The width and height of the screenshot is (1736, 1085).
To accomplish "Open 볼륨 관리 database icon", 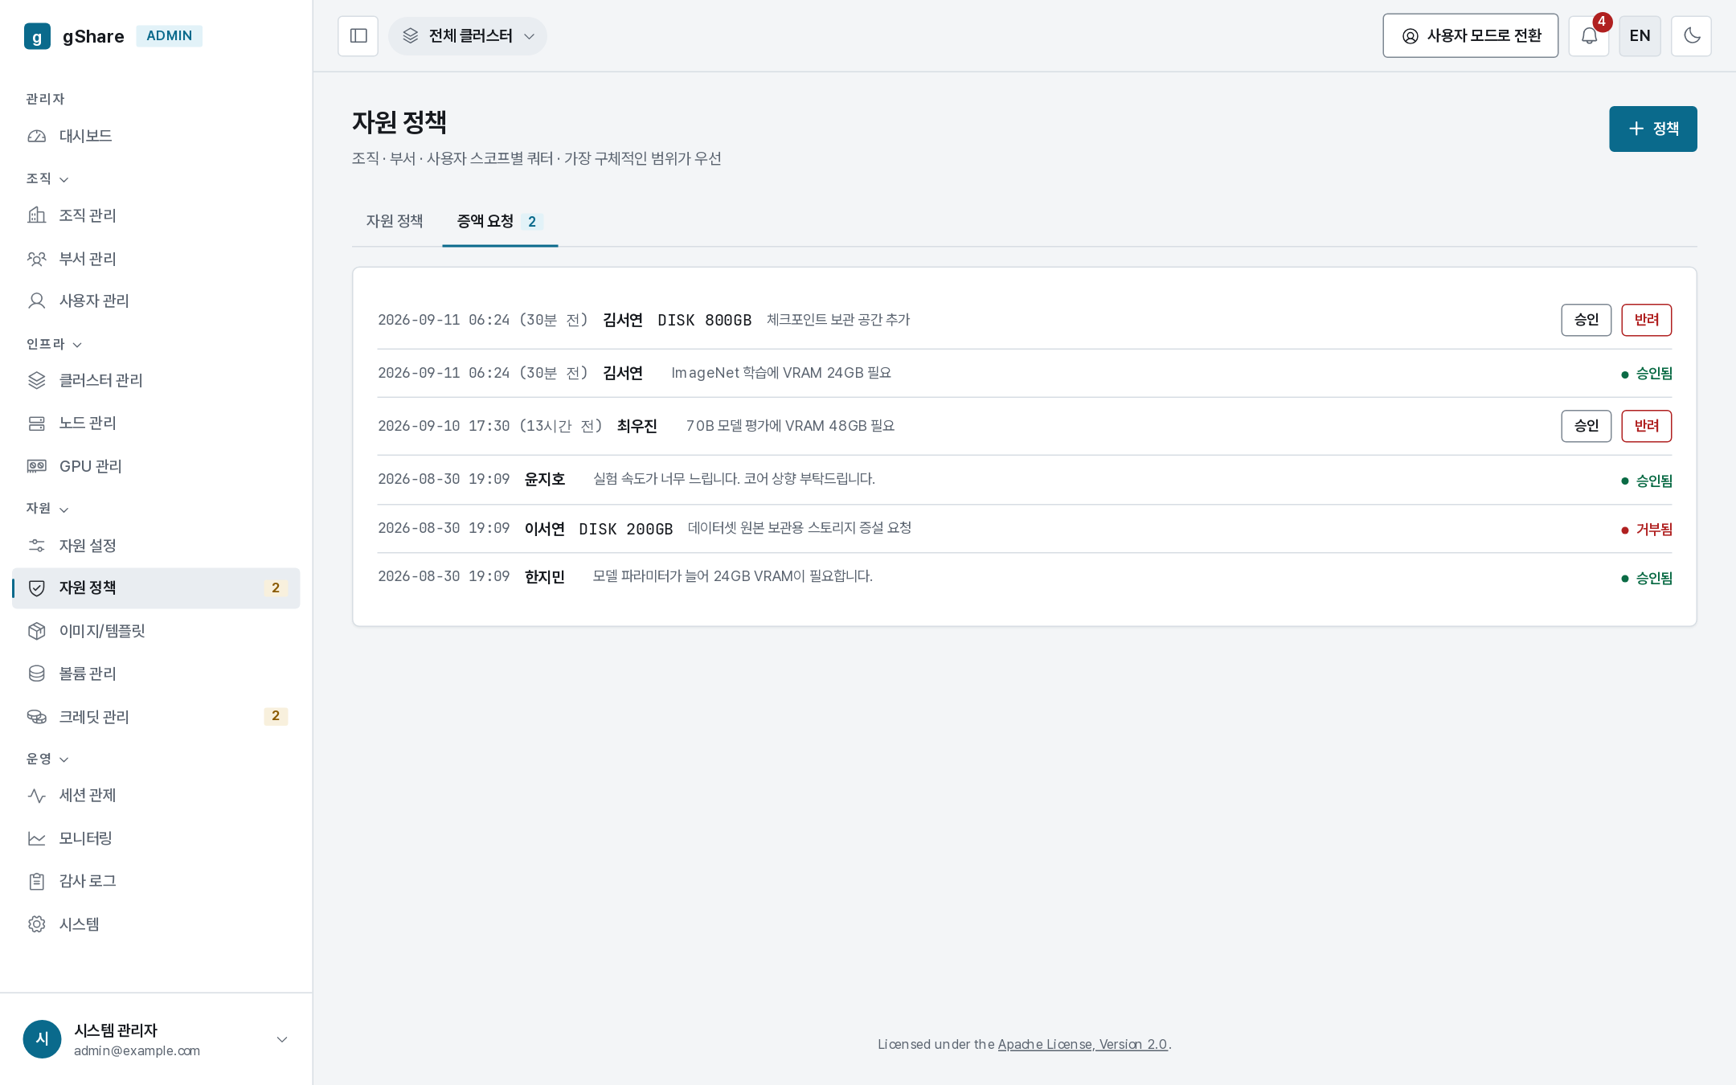I will click(x=36, y=674).
